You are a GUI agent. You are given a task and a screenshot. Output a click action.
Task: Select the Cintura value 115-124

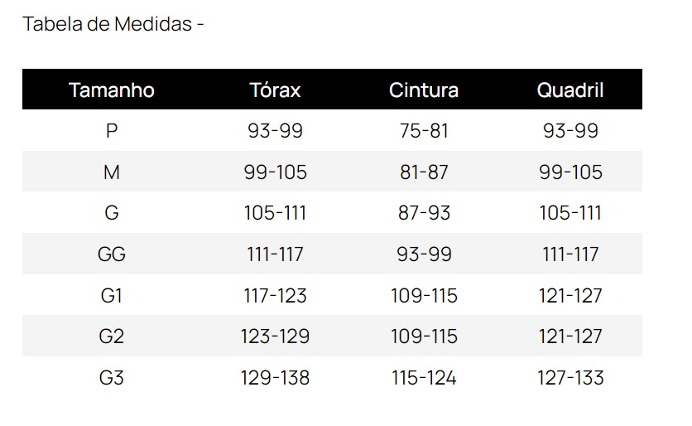tap(424, 378)
